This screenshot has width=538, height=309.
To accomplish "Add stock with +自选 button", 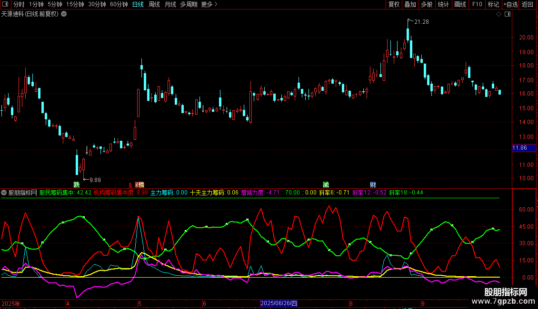I will 510,4.
